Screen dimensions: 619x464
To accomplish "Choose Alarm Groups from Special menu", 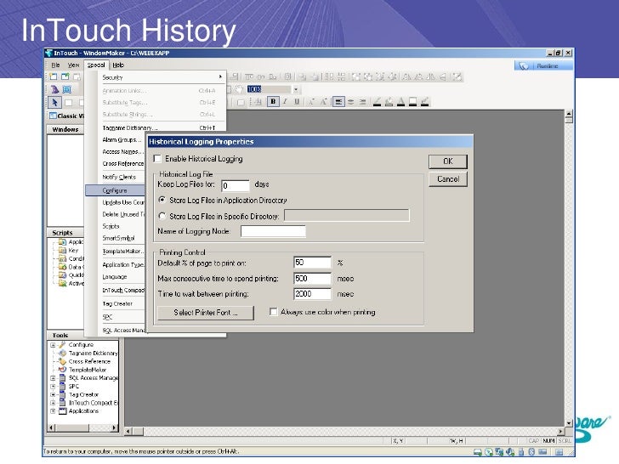I will coord(122,139).
